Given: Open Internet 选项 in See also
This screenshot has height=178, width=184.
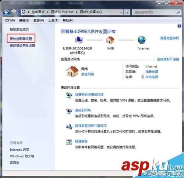Looking at the screenshot, I should click(20, 150).
